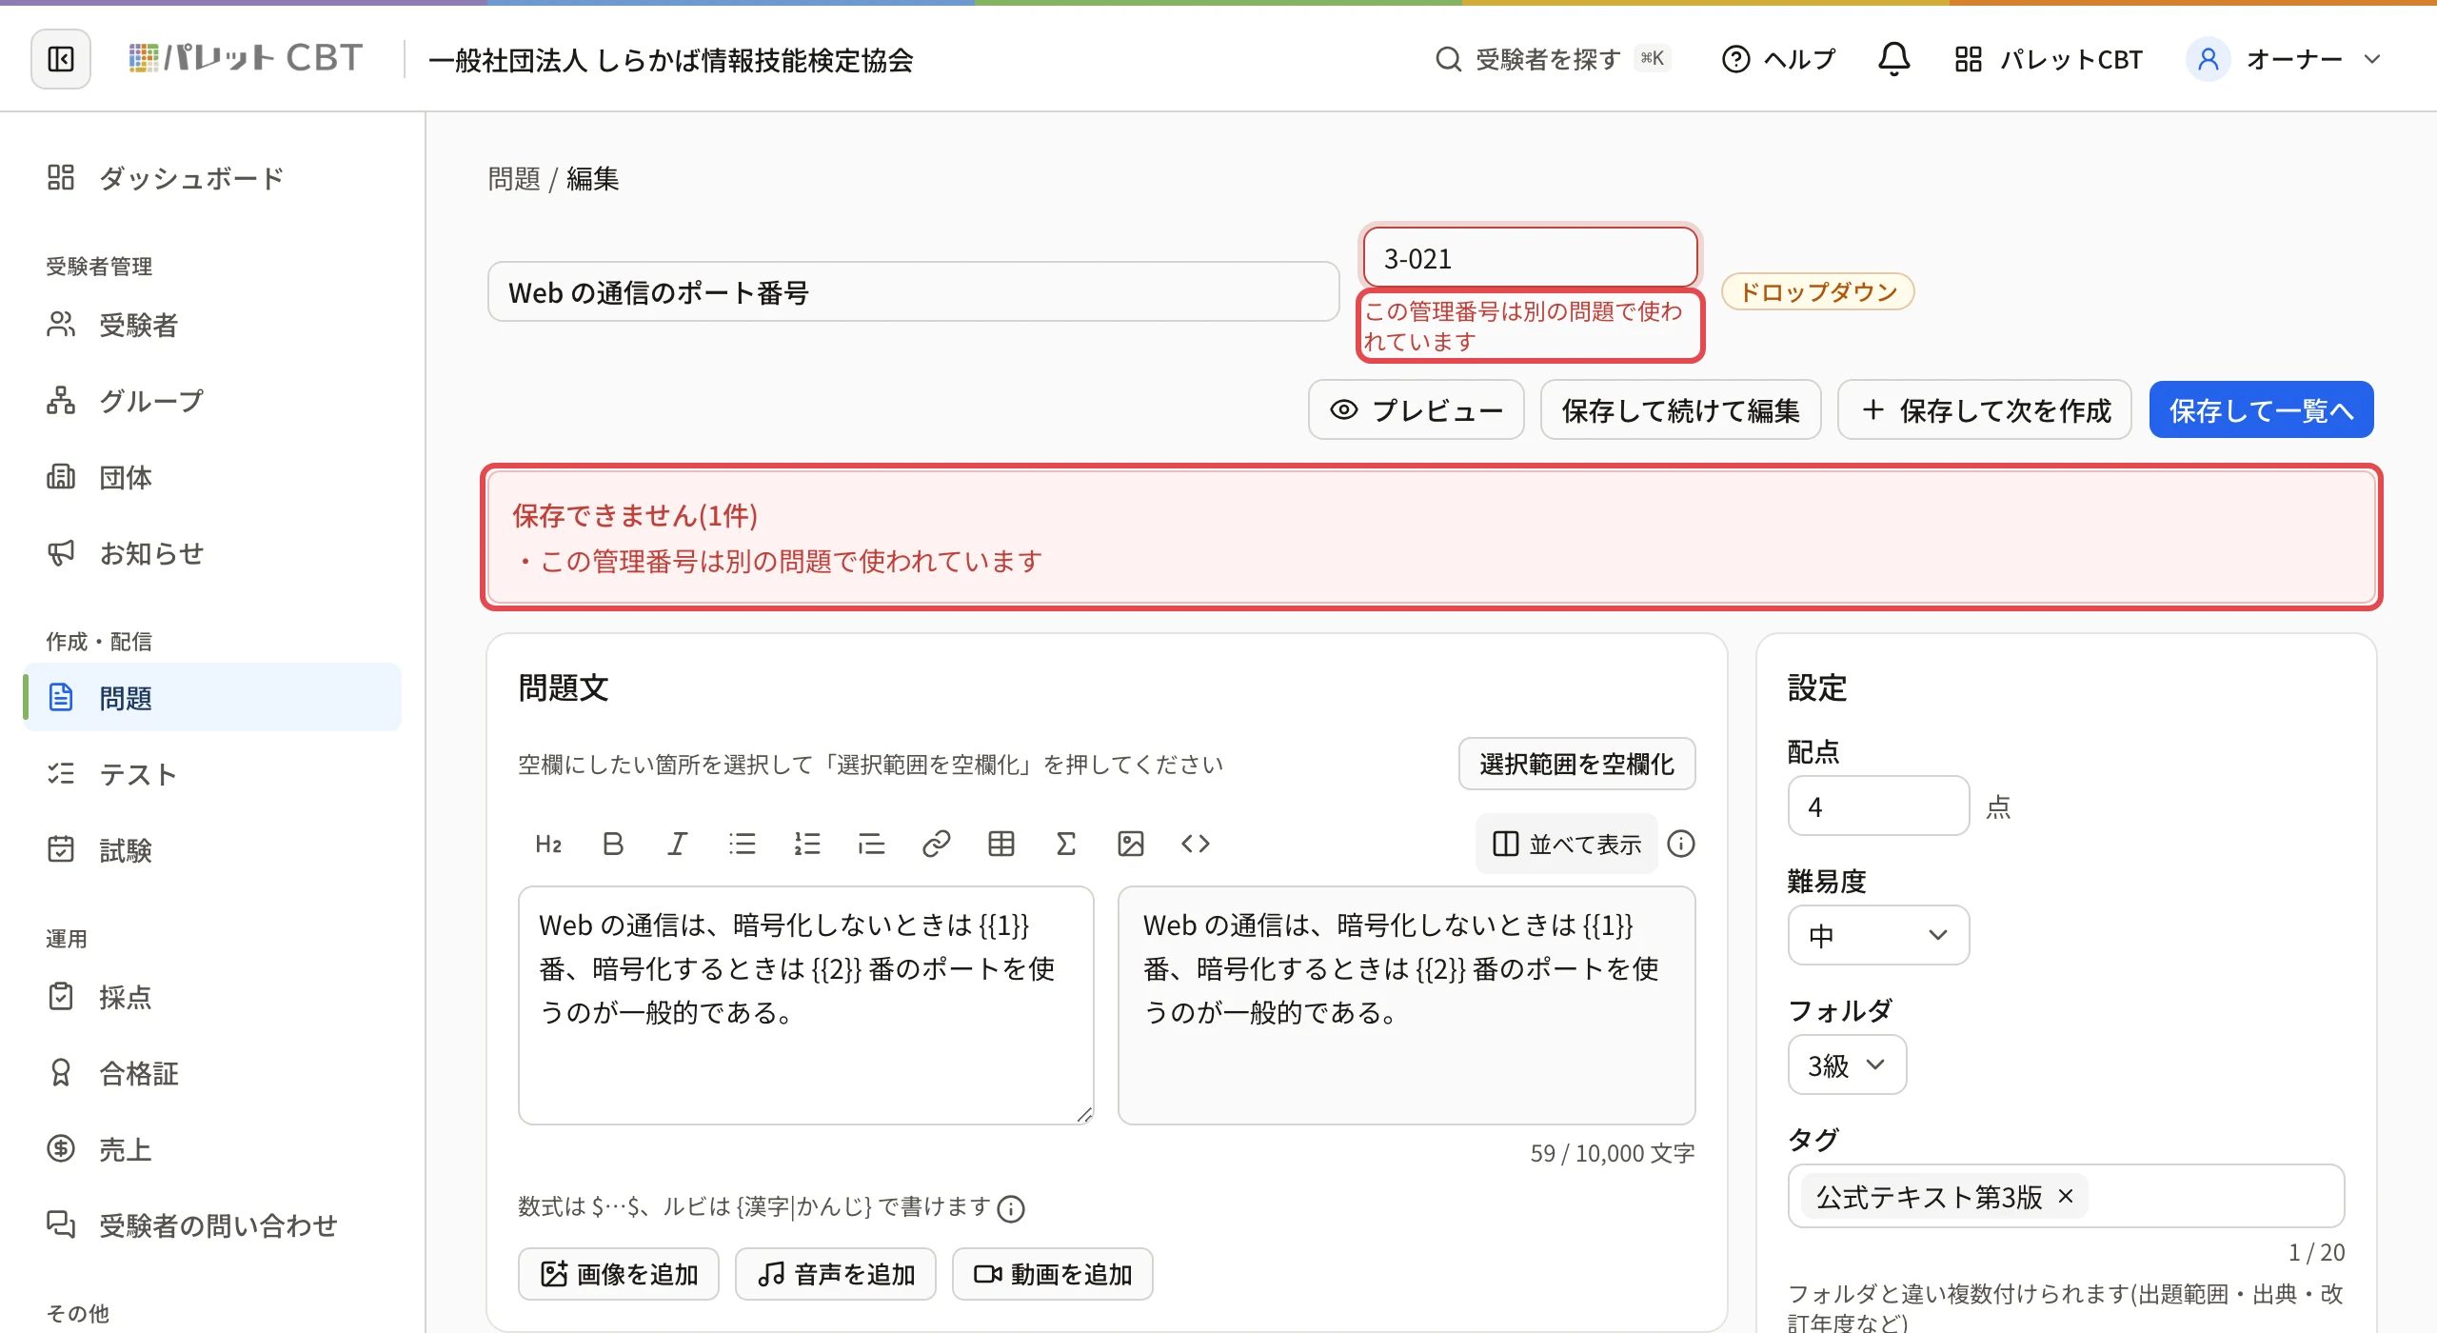Apply the indent list tool
This screenshot has width=2437, height=1333.
pyautogui.click(x=871, y=844)
